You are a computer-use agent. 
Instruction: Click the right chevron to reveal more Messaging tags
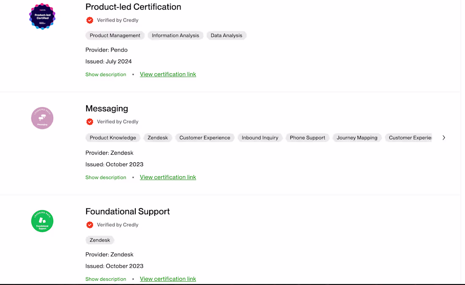click(444, 137)
